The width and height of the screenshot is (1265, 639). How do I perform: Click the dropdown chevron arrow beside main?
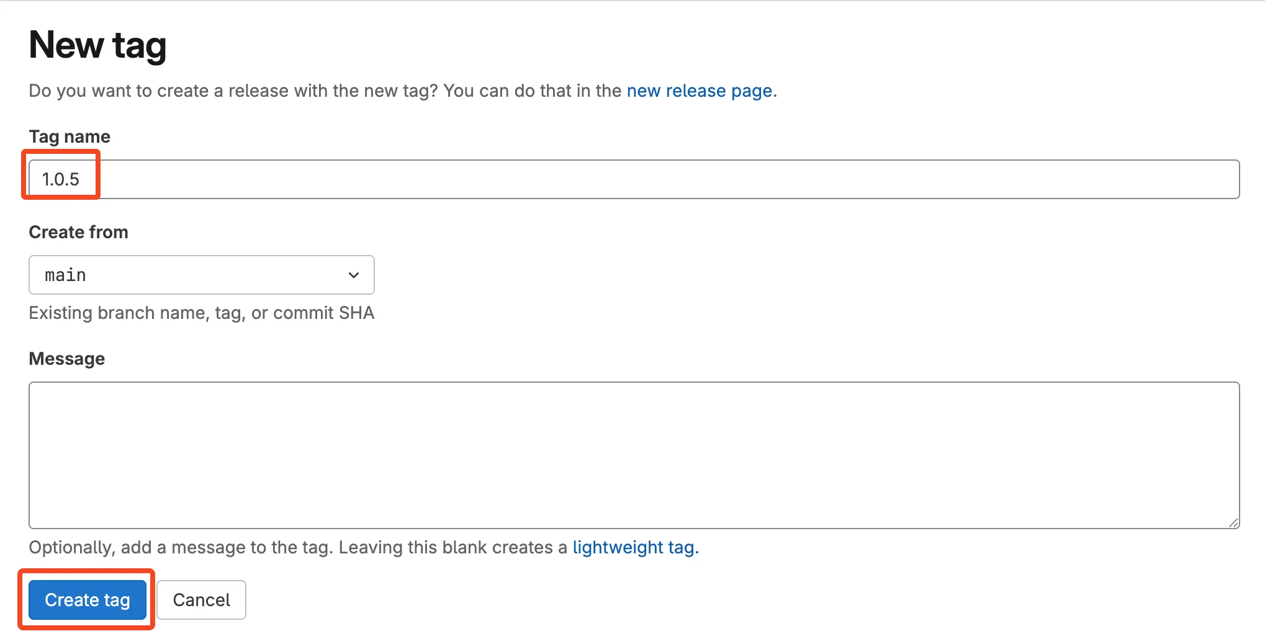[x=354, y=275]
